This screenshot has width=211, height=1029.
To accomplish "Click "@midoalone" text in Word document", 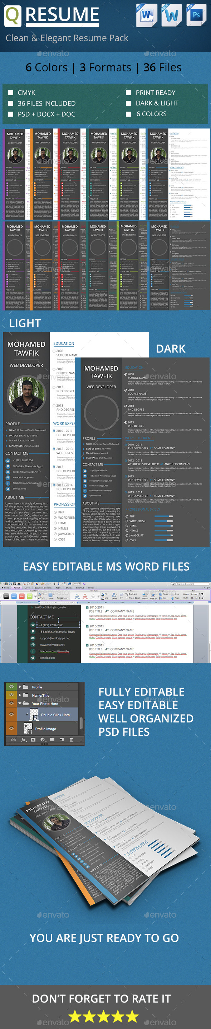I will tap(47, 658).
